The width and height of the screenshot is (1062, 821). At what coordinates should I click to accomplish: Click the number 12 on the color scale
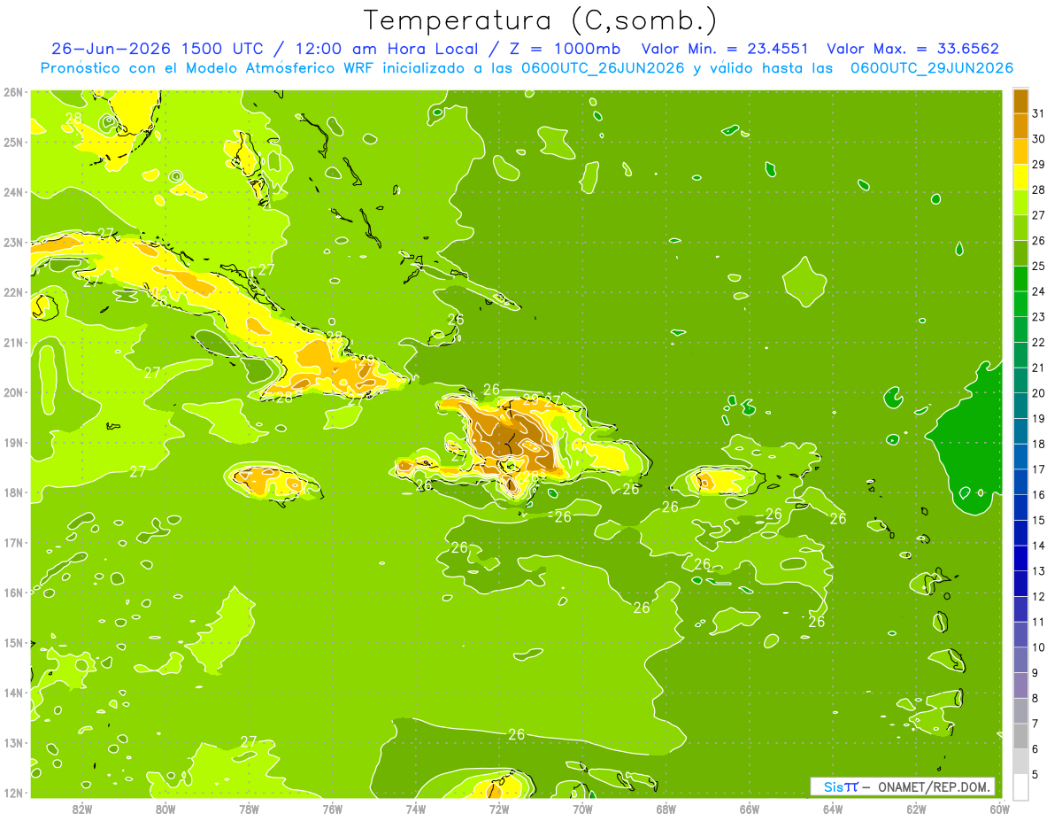pyautogui.click(x=1038, y=597)
